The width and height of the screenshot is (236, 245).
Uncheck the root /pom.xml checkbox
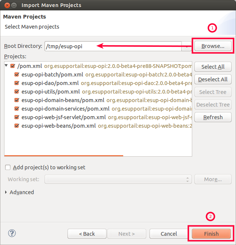click(x=13, y=66)
